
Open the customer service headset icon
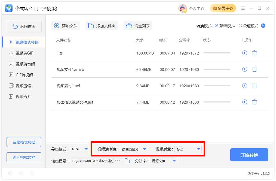coord(21,173)
